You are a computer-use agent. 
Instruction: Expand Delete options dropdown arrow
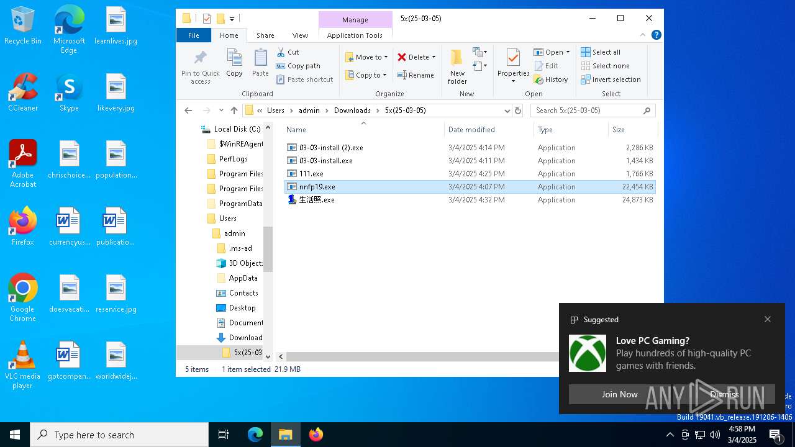[434, 57]
